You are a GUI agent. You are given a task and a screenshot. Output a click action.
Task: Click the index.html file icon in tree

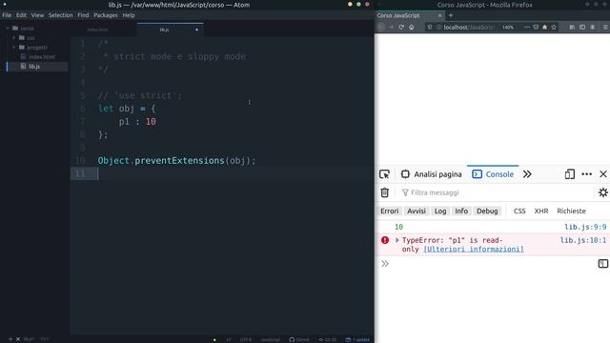(23, 57)
